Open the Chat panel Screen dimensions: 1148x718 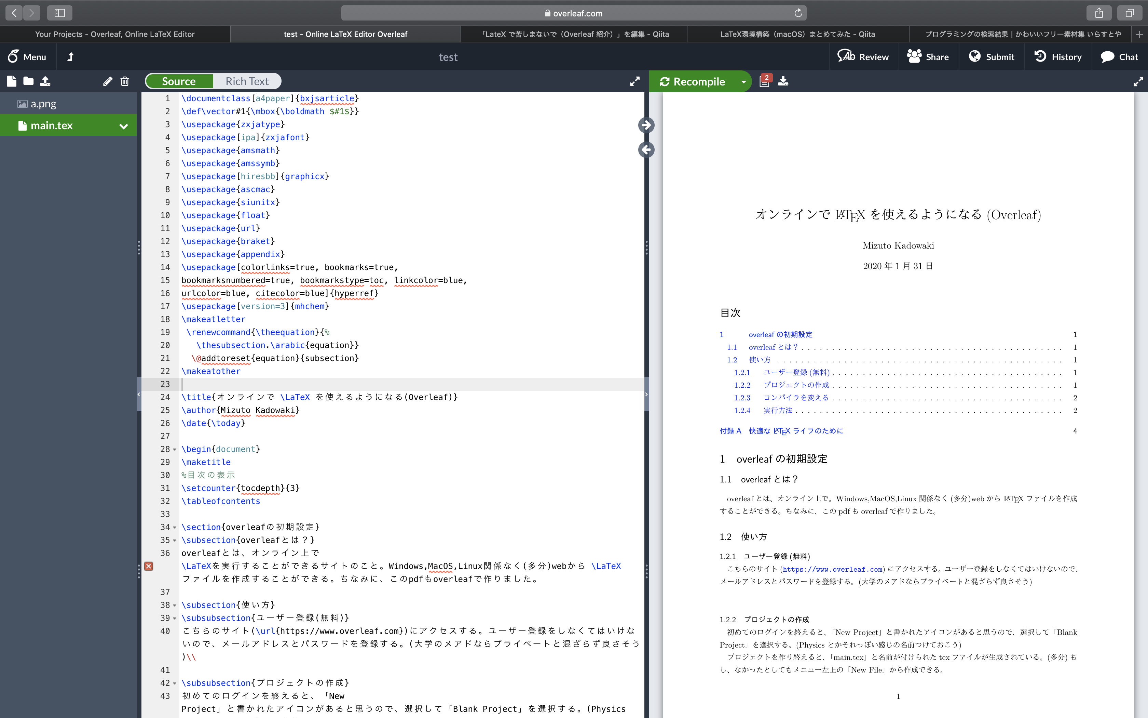(x=1120, y=57)
